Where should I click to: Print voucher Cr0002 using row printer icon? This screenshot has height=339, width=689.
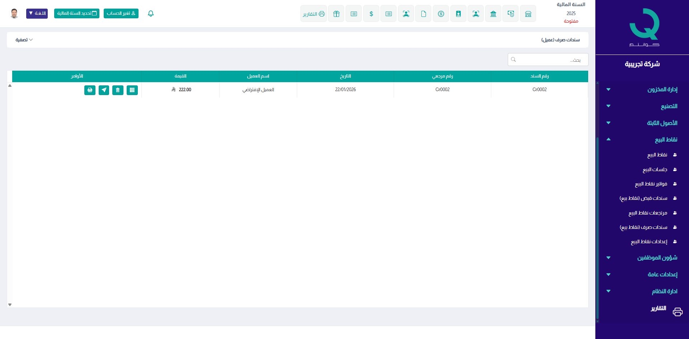(90, 90)
